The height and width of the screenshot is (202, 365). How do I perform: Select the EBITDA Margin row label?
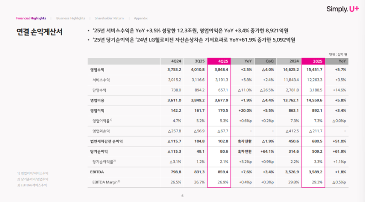coord(106,182)
